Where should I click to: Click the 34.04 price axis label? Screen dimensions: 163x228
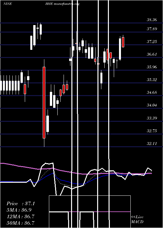[152, 105]
